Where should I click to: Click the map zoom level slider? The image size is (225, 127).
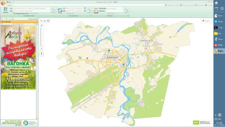[x=42, y=37]
